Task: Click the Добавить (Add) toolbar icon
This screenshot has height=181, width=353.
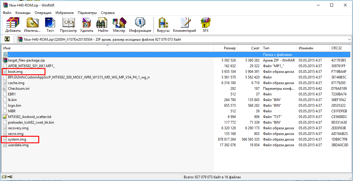Action: [x=13, y=25]
